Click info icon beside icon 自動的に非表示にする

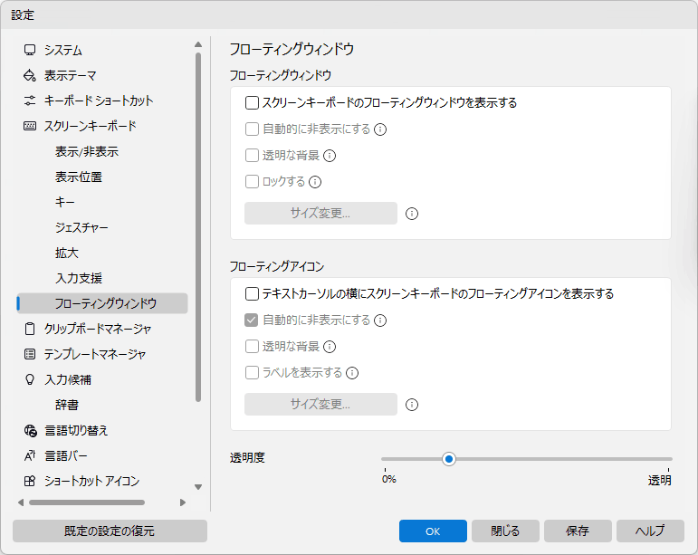380,321
